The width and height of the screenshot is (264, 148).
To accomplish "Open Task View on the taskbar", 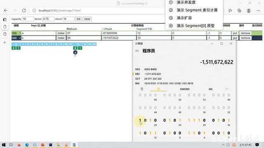I will [11, 145].
